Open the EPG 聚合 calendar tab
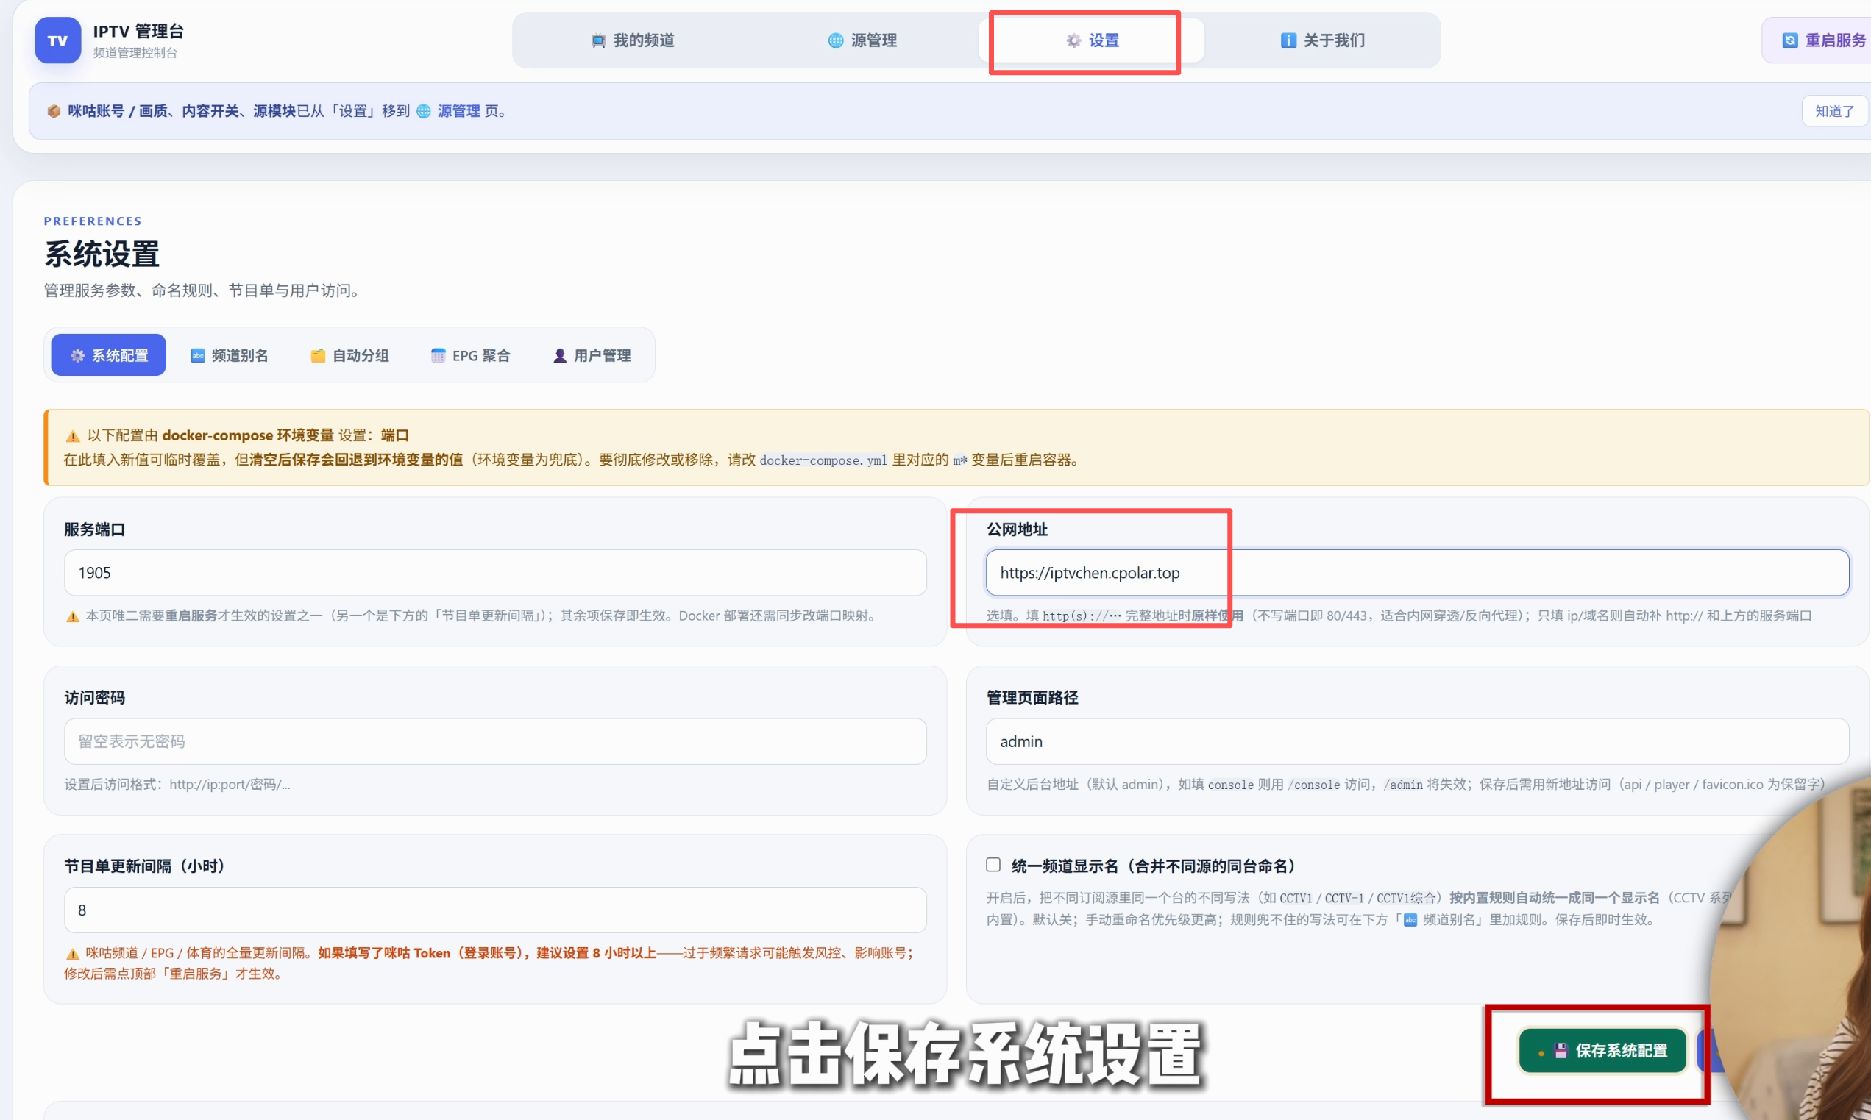The image size is (1871, 1120). pyautogui.click(x=470, y=354)
